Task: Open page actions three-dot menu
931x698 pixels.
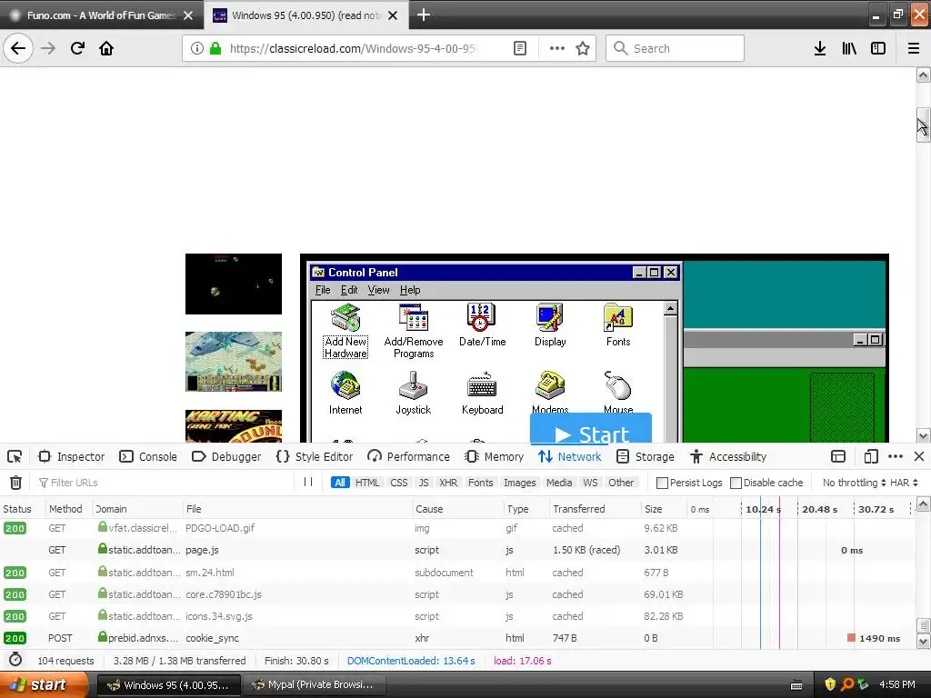Action: tap(557, 48)
